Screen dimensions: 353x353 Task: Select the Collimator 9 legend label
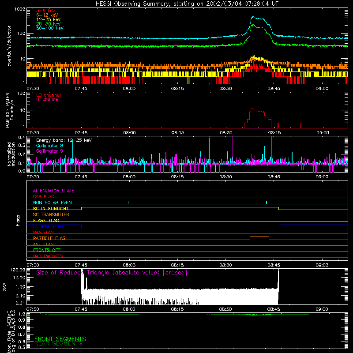pos(49,151)
